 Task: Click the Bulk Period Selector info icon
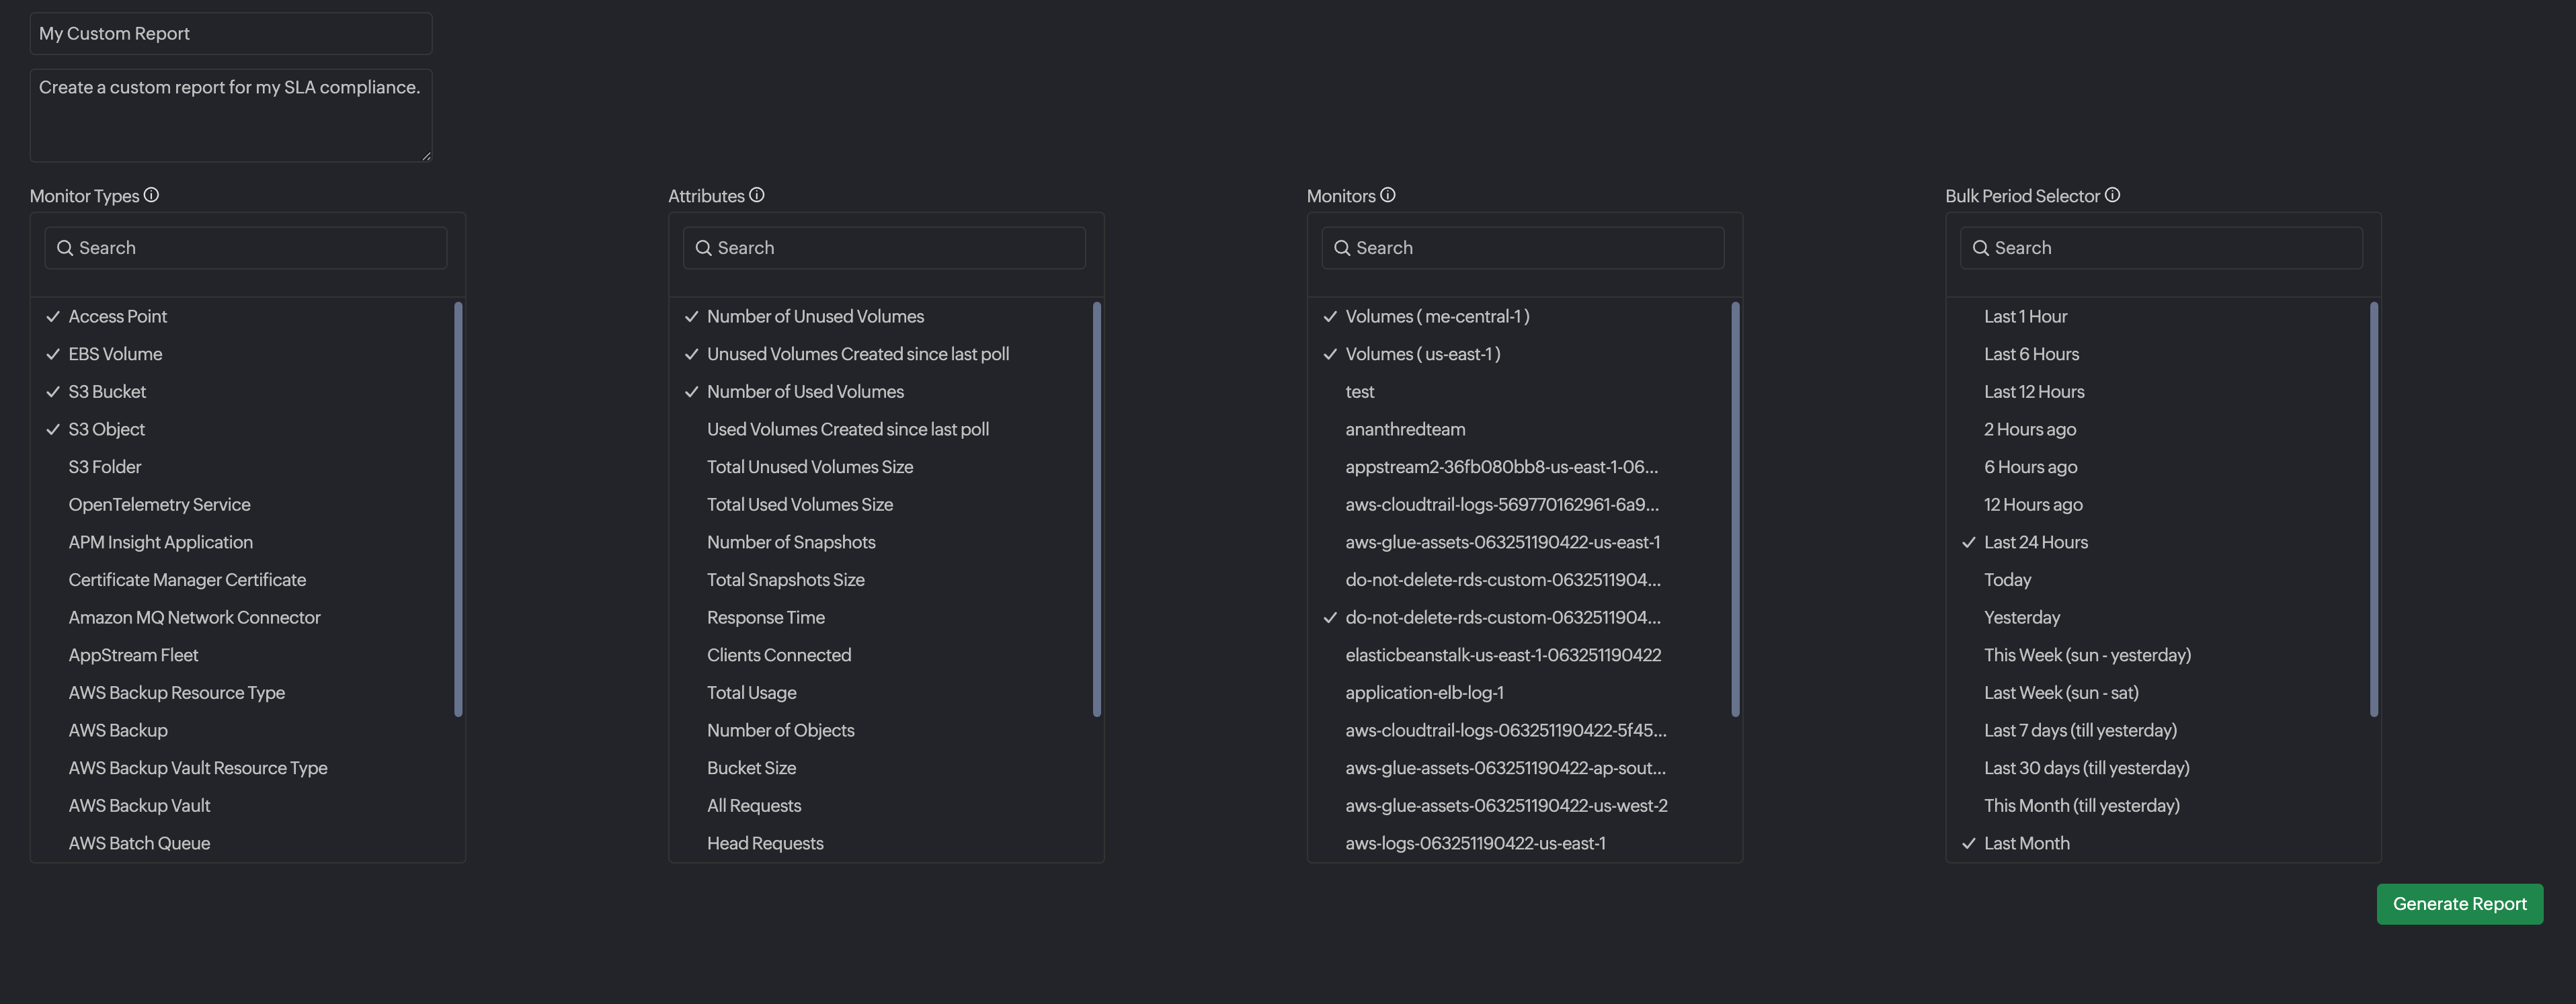coord(2112,195)
